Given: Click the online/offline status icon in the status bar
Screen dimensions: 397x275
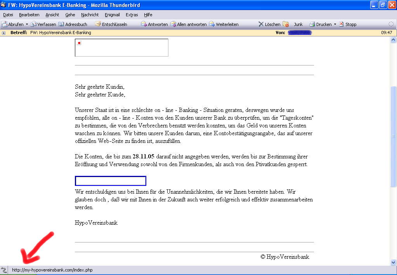Looking at the screenshot, I should coord(4,270).
